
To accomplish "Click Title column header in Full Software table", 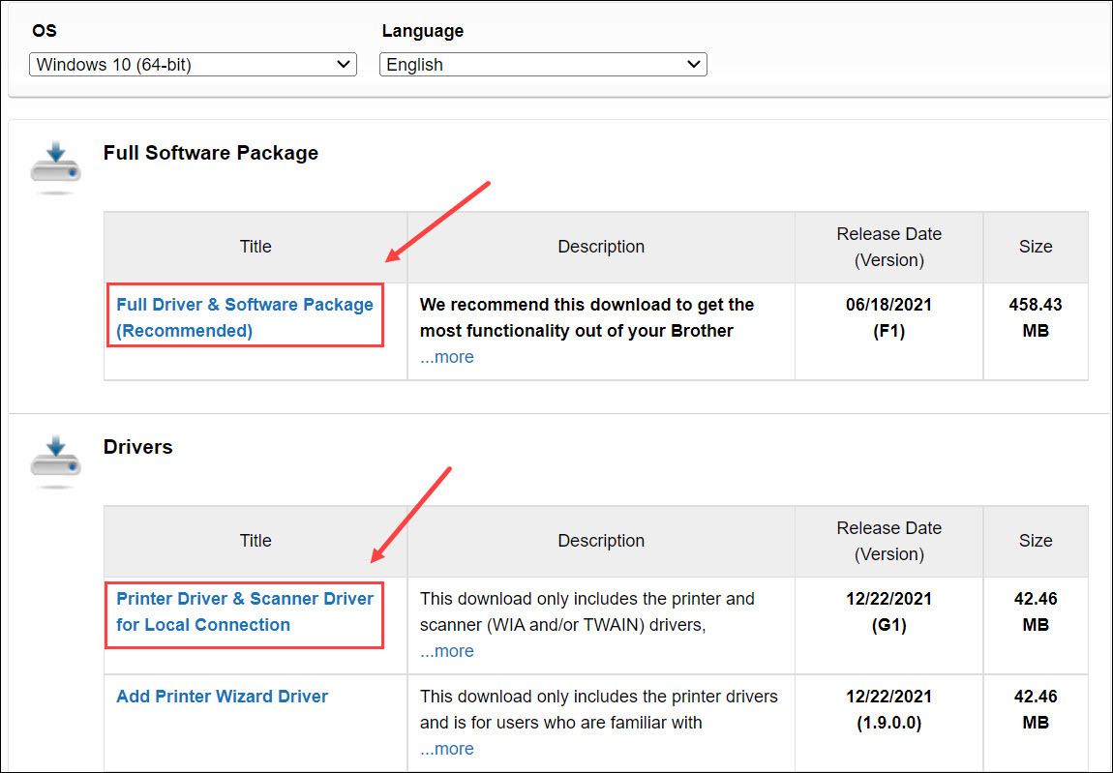I will pos(256,247).
